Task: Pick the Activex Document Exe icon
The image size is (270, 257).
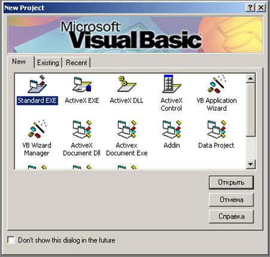Action: 126,129
